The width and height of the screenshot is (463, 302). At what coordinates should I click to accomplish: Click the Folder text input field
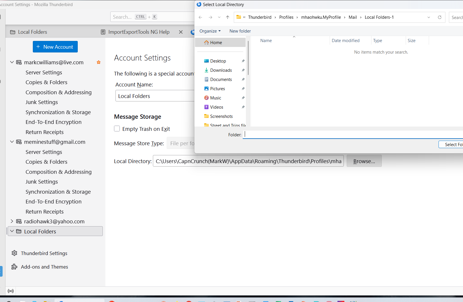[351, 135]
